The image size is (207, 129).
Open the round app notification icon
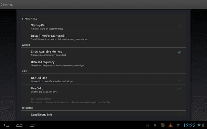[163, 125]
